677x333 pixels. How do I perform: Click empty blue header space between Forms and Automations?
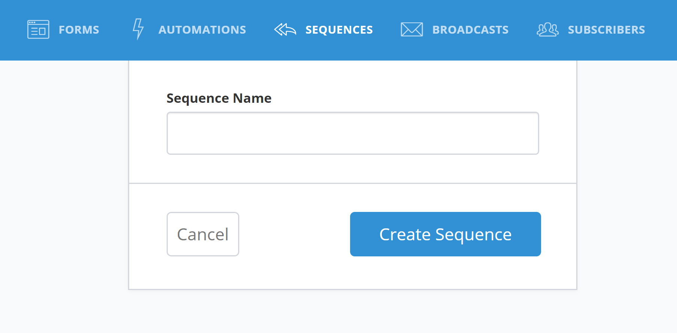116,30
